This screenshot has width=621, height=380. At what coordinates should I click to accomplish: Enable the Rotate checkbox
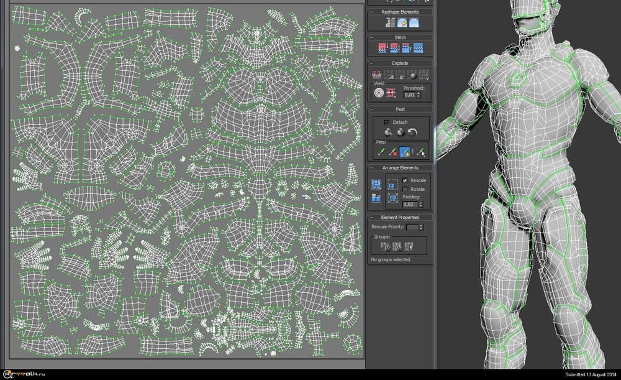click(405, 189)
